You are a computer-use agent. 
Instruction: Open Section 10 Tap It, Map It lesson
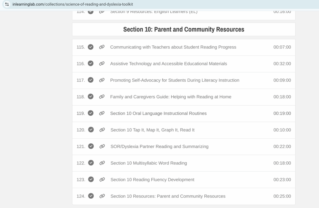click(x=152, y=130)
